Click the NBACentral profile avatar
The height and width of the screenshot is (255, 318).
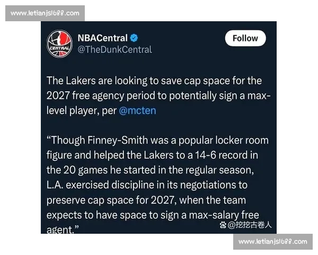tap(60, 44)
